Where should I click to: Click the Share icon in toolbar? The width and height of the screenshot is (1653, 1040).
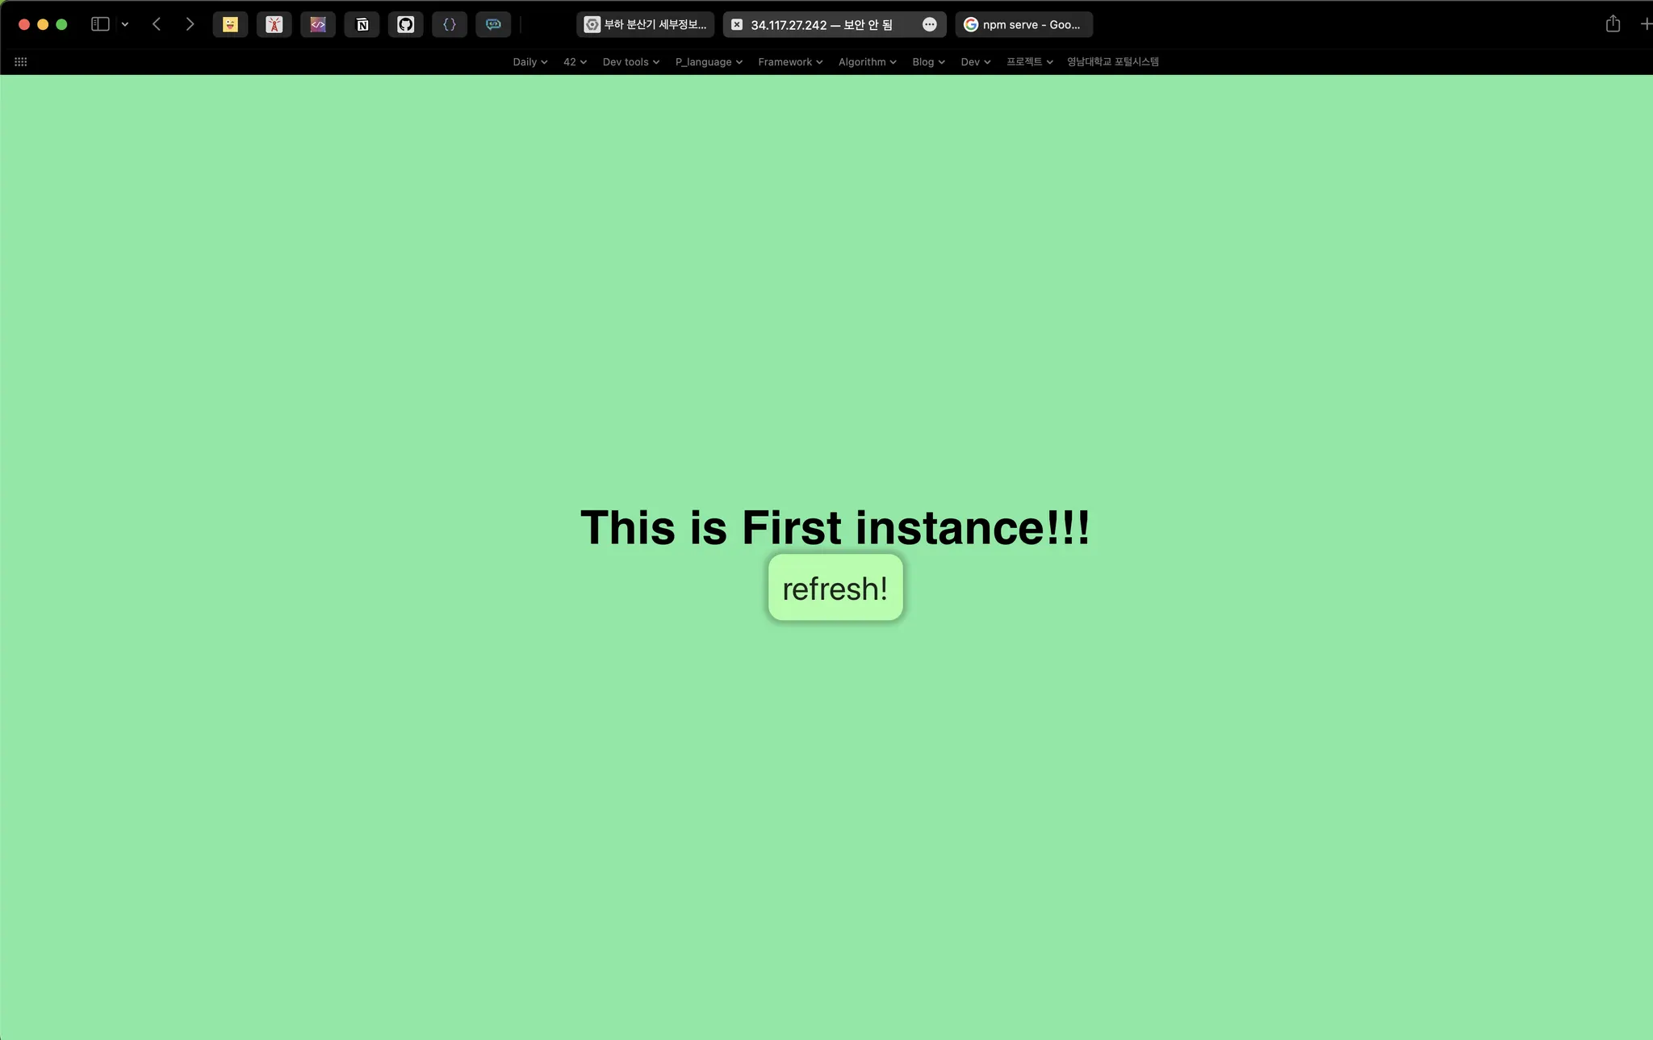(x=1612, y=24)
